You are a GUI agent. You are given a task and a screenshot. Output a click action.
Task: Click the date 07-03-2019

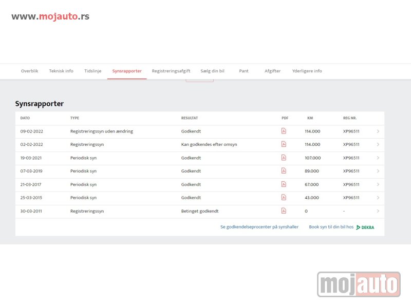point(31,171)
